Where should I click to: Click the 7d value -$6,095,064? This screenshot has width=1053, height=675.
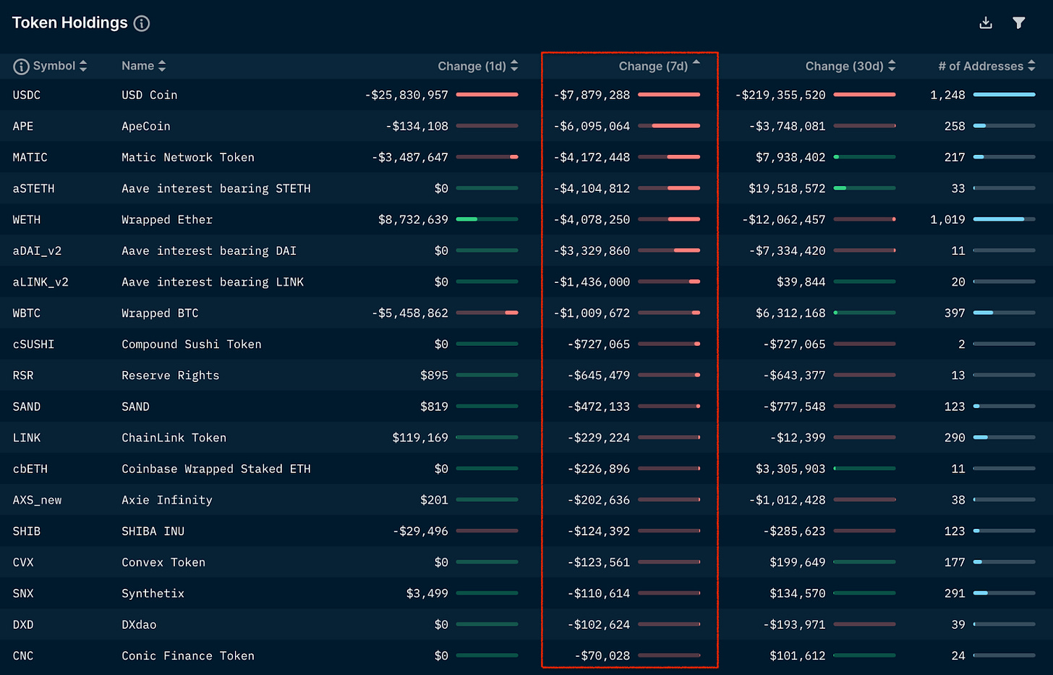click(592, 126)
